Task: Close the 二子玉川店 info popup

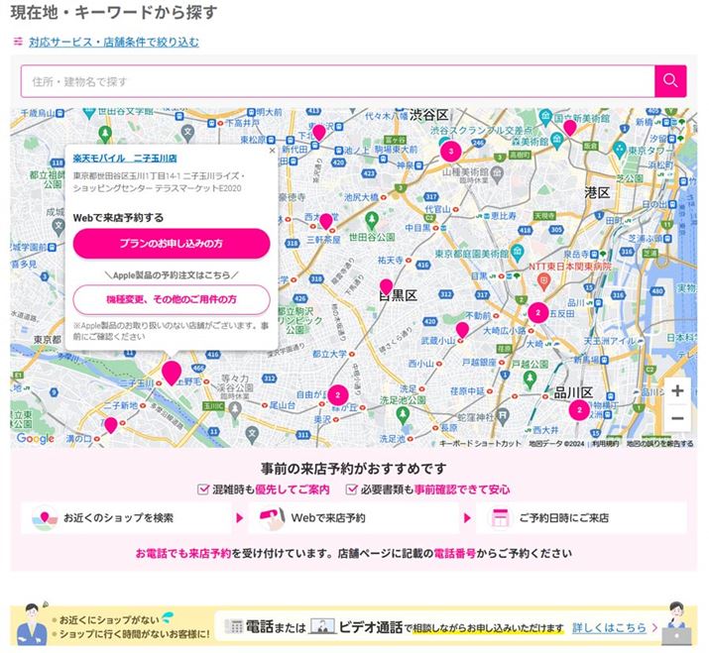Action: coord(272,152)
